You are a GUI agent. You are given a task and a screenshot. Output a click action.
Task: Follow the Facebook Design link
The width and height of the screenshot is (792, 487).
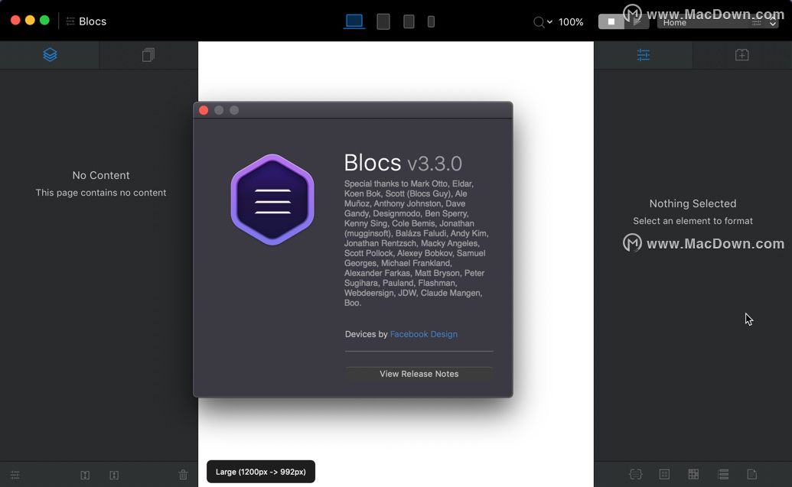pyautogui.click(x=424, y=334)
